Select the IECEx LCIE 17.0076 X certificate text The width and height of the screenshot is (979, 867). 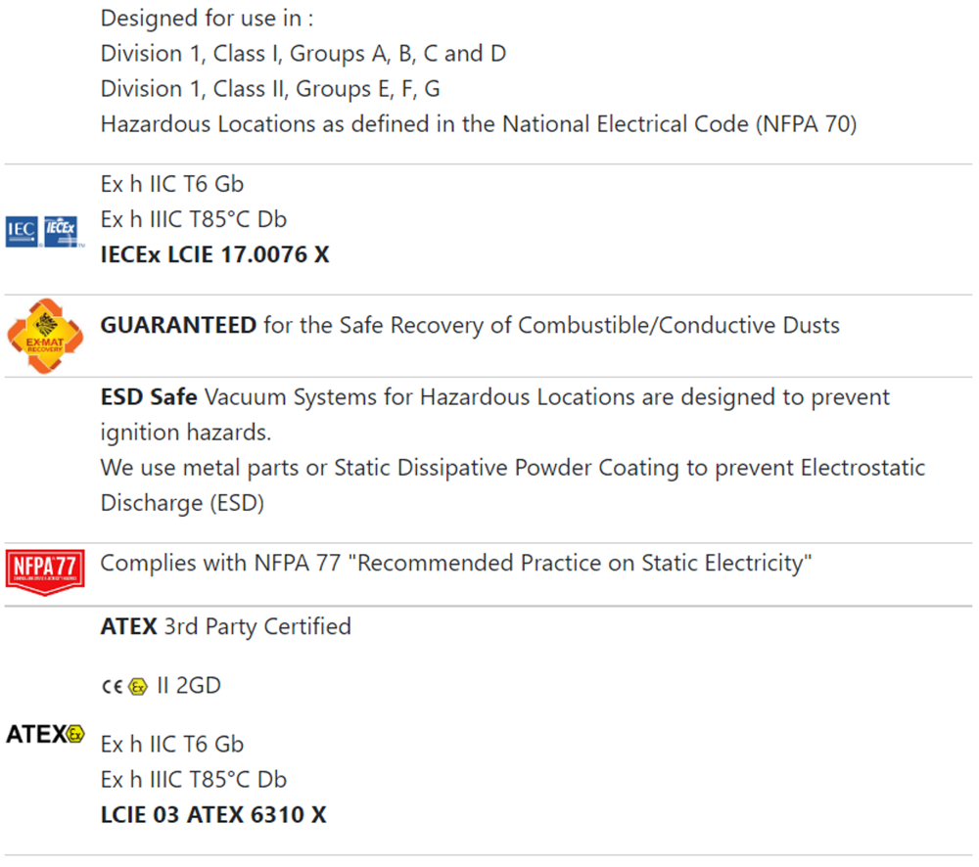[214, 254]
